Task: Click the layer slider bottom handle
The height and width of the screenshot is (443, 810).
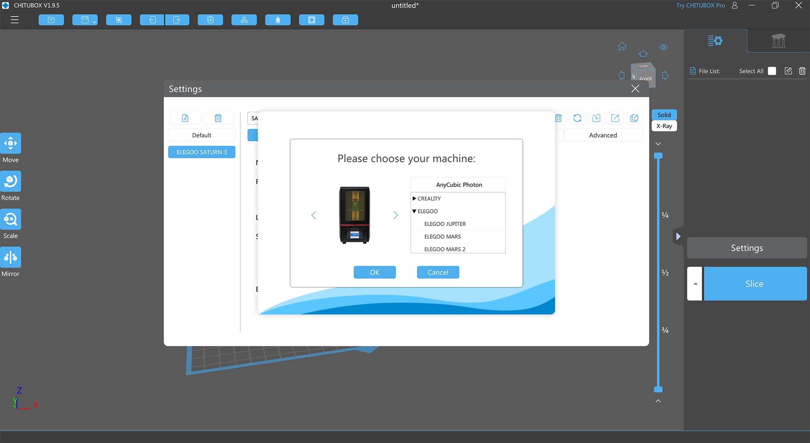Action: [x=659, y=390]
